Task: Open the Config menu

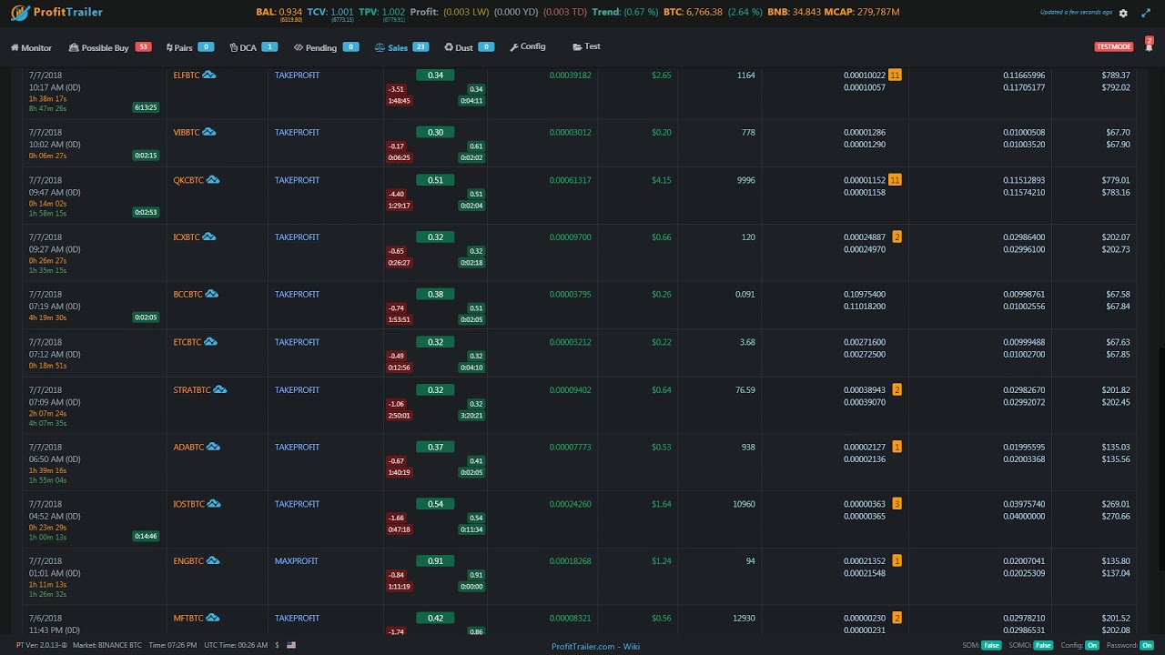Action: pos(528,46)
